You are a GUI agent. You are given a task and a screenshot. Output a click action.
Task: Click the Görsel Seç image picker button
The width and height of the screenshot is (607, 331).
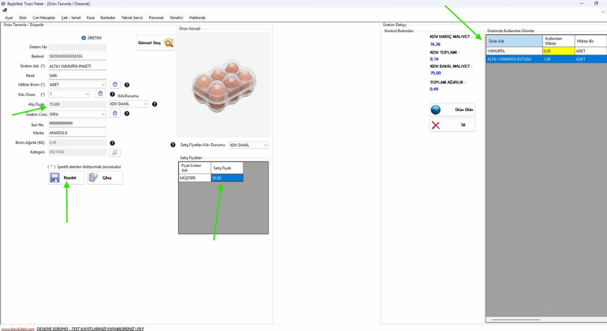[155, 43]
